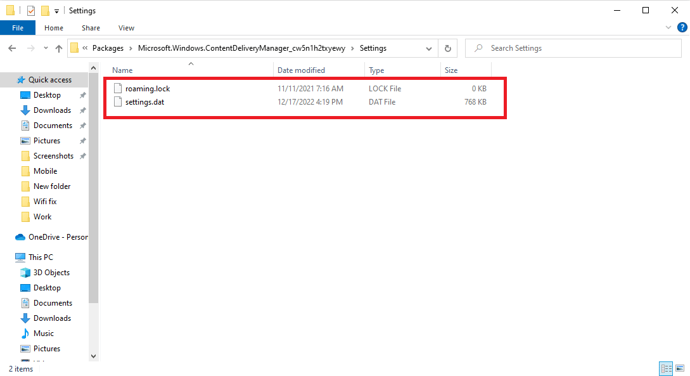690x376 pixels.
Task: Expand the ribbon with the chevron
Action: tap(668, 28)
